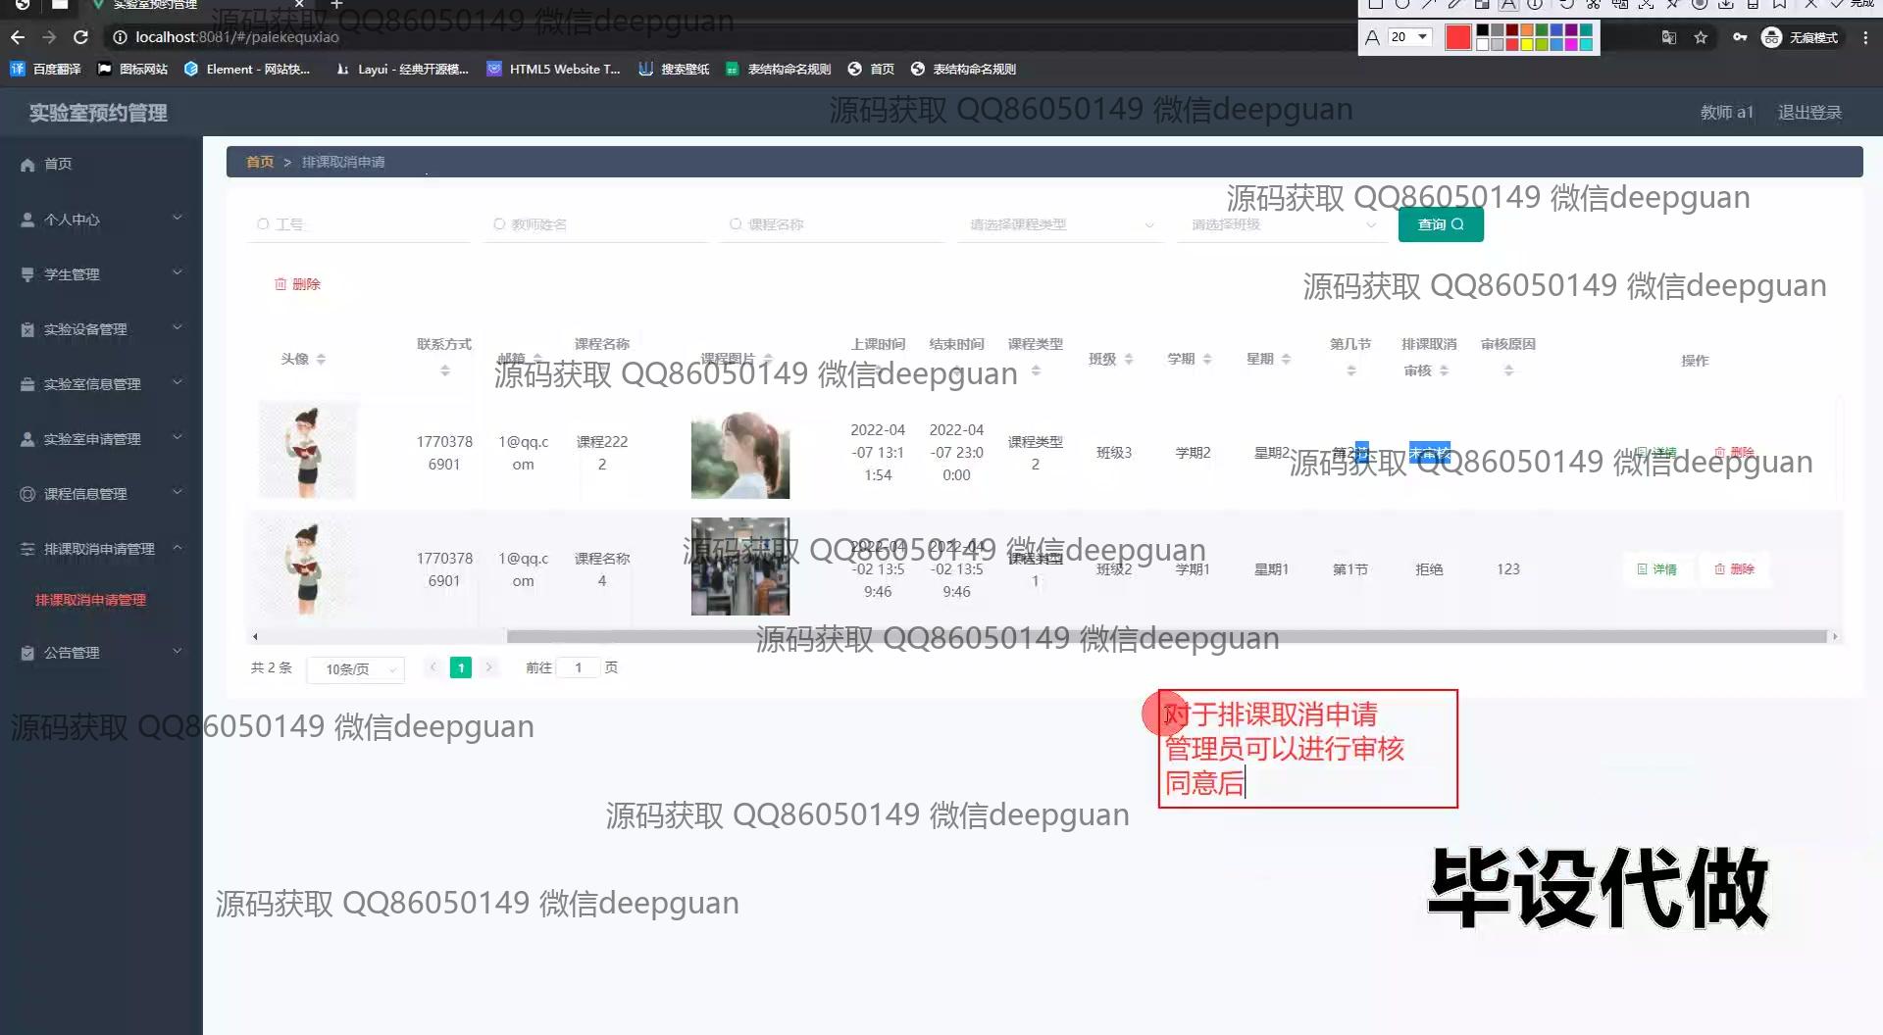Open HTML5 Website bookmark
The image size is (1883, 1035).
tap(554, 69)
